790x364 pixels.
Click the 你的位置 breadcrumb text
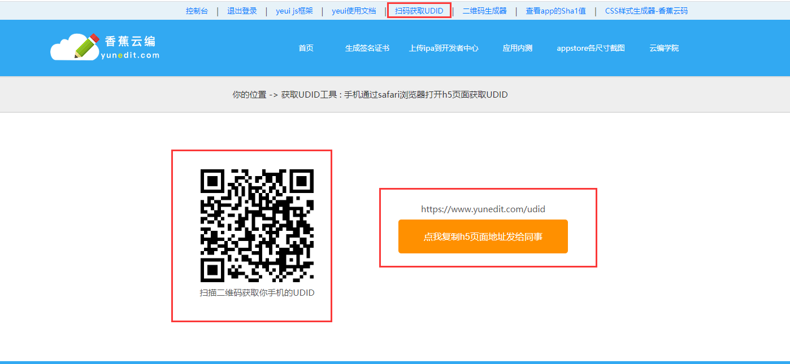tap(249, 95)
